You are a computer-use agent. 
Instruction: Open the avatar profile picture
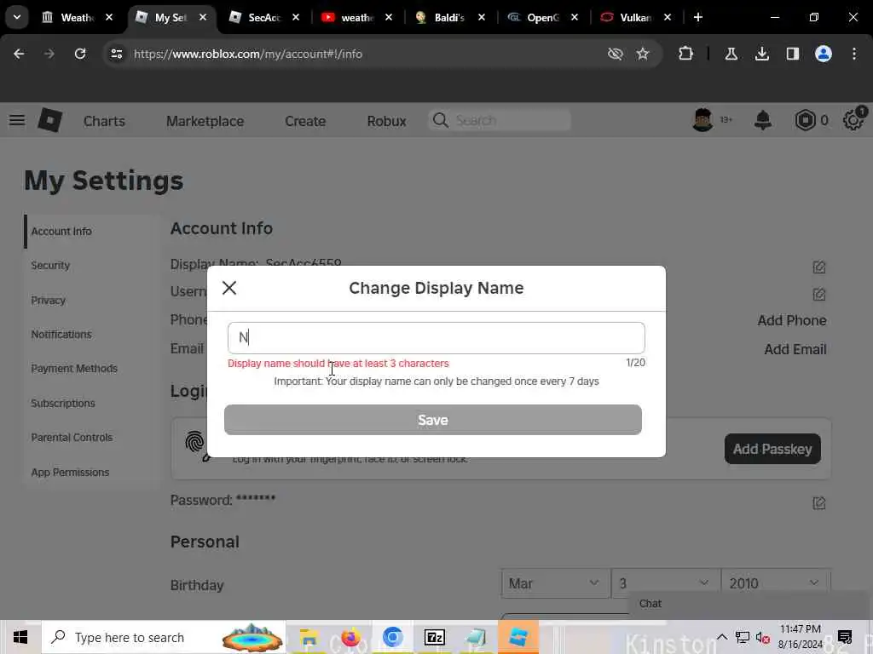[x=702, y=119]
